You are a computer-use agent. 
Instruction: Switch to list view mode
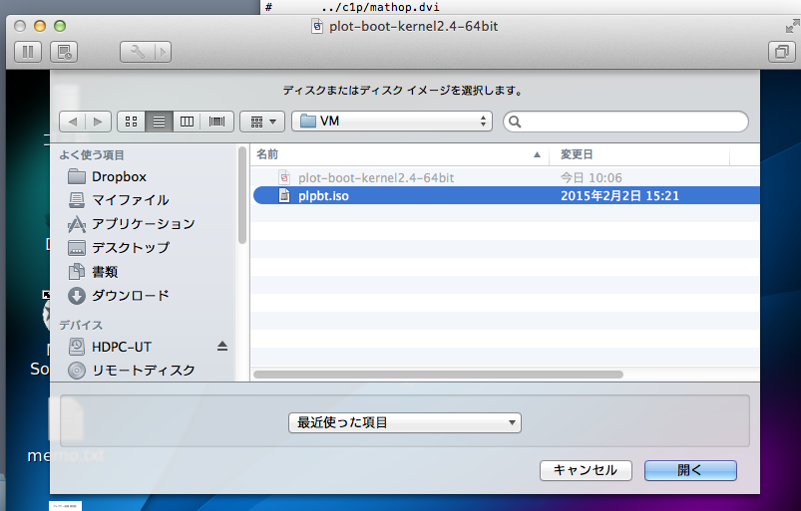click(x=159, y=122)
